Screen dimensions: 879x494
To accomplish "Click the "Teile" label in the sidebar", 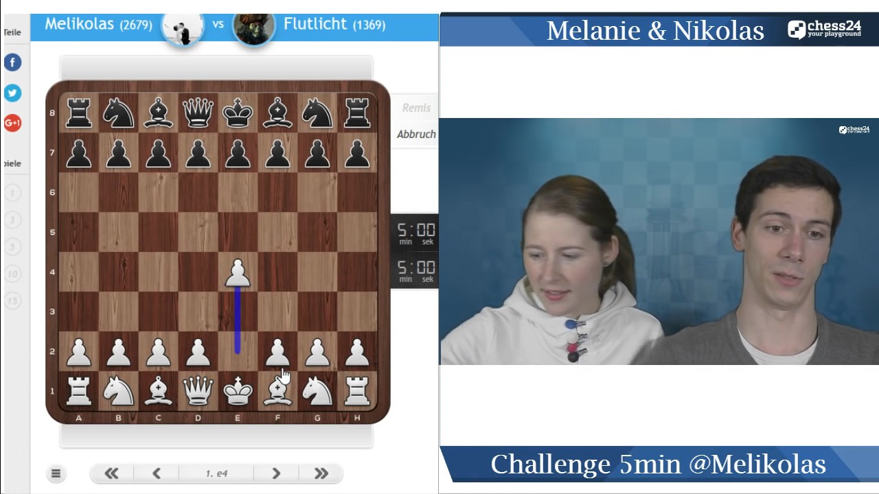I will tap(12, 32).
